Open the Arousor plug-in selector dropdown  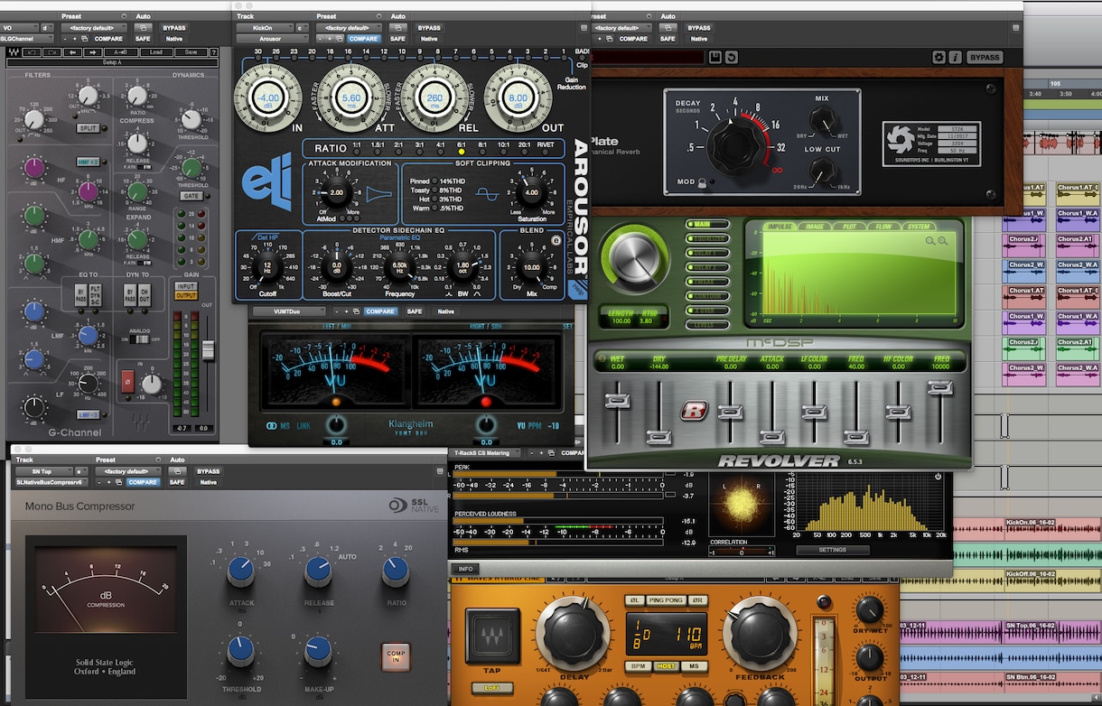(x=271, y=39)
